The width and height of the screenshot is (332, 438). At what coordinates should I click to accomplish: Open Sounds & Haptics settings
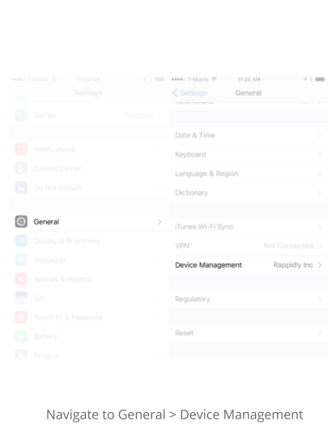(88, 279)
